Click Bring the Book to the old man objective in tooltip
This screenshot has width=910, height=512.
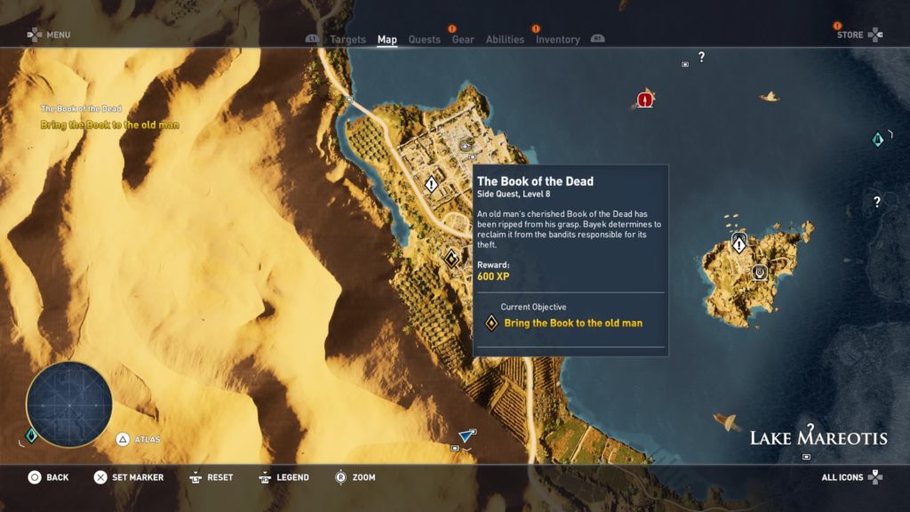coord(573,324)
